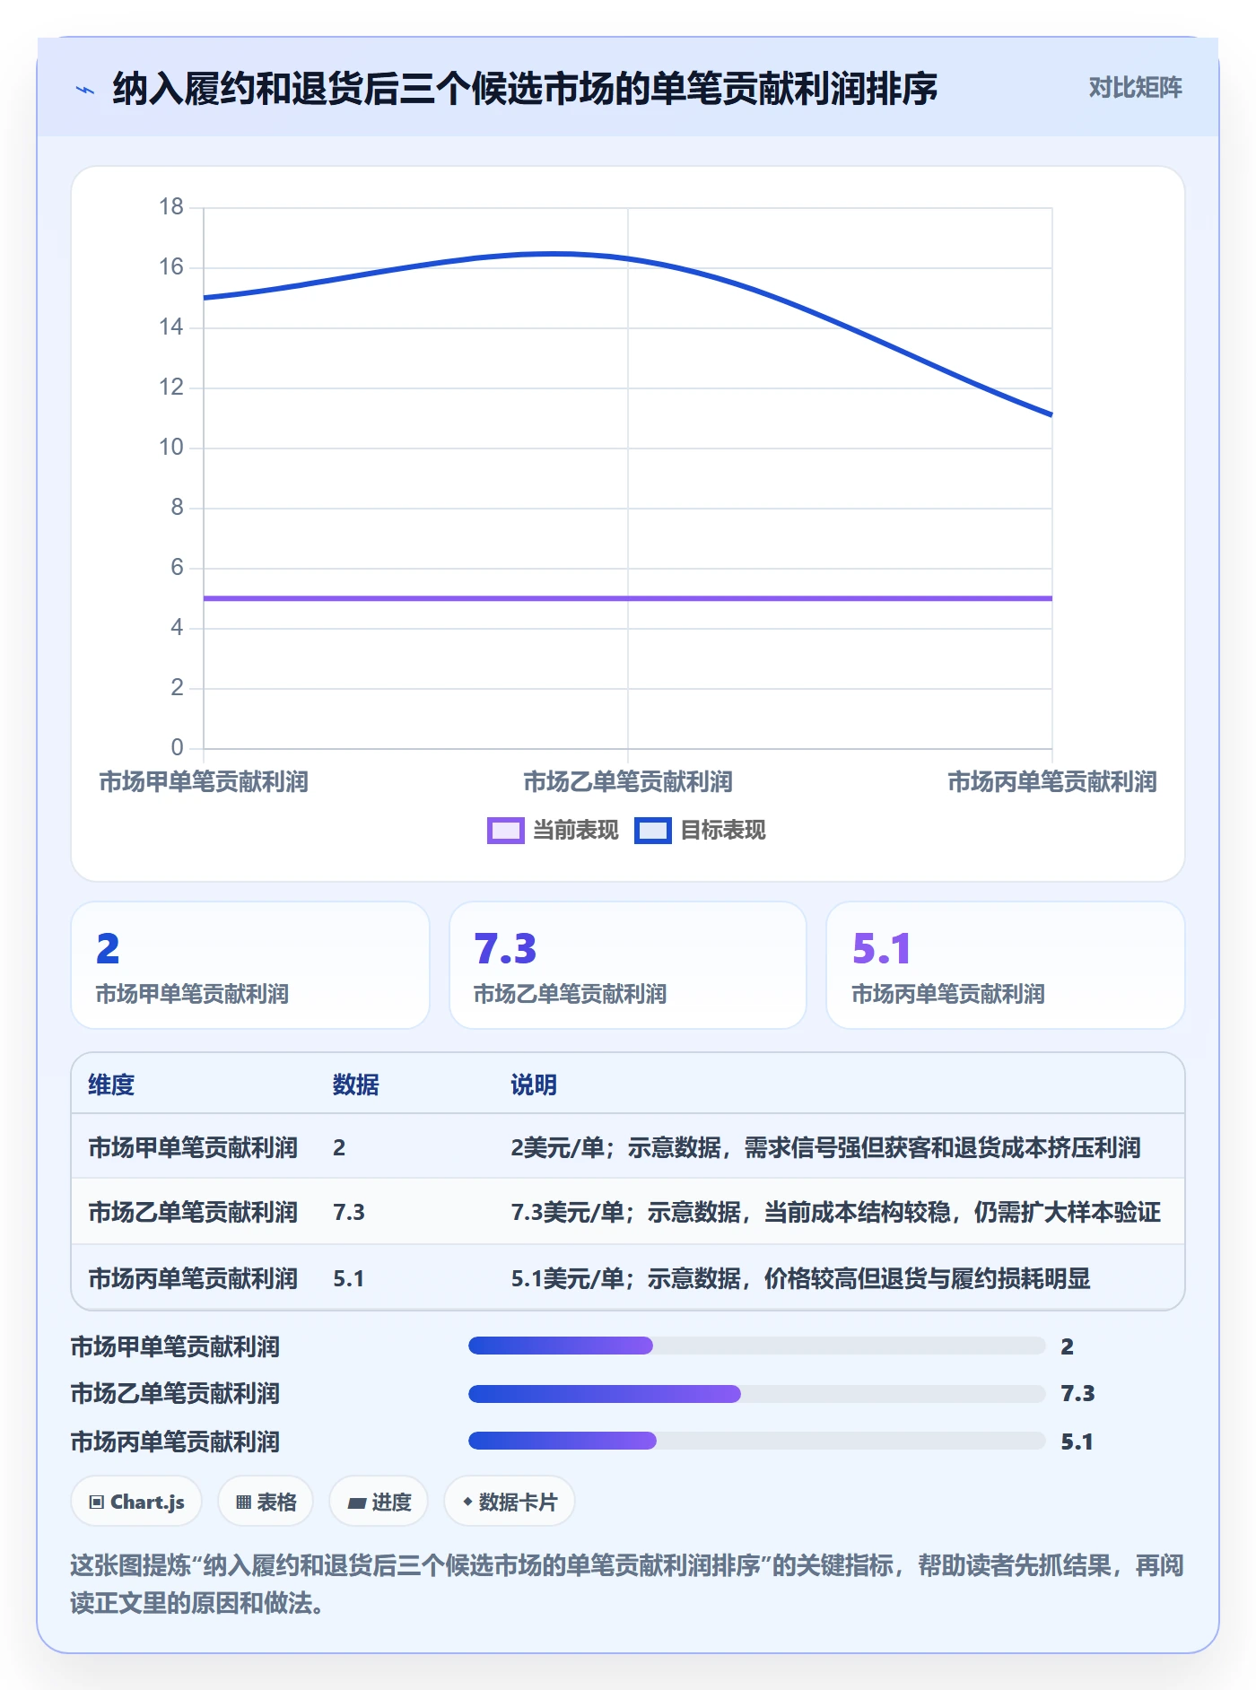Click the 进度 tag chip
Screen dimensions: 1256x1690
[379, 1502]
